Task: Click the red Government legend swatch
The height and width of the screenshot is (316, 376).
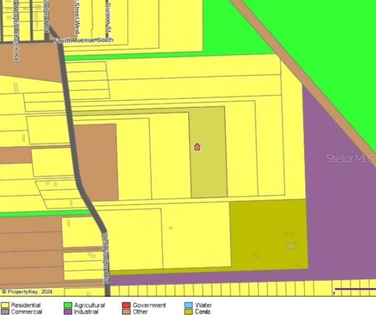Action: (x=126, y=305)
